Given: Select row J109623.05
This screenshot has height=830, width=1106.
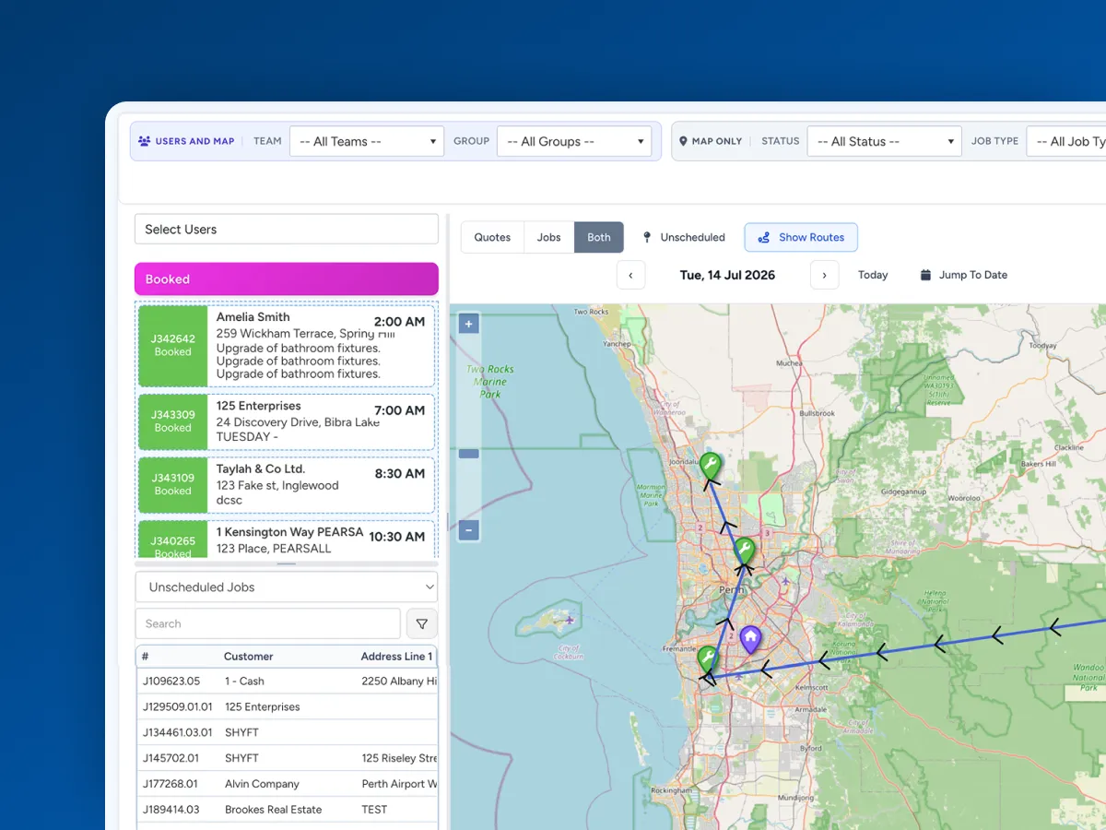Looking at the screenshot, I should 287,682.
